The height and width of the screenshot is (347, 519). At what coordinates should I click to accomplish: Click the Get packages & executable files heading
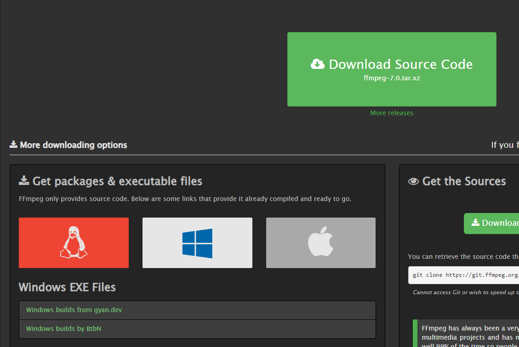point(117,181)
